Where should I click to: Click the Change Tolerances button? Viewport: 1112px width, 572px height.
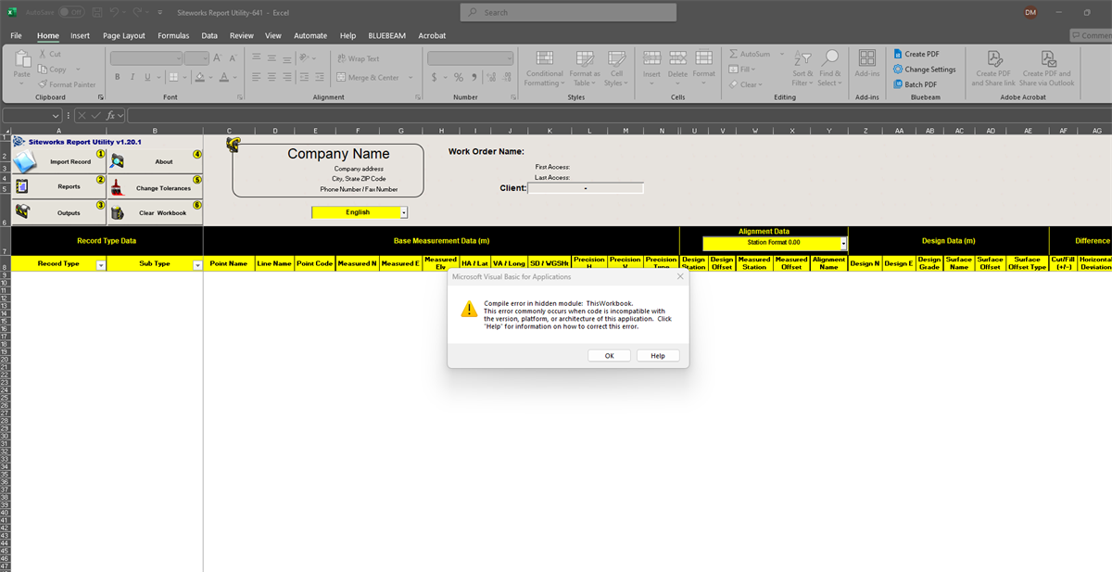156,187
